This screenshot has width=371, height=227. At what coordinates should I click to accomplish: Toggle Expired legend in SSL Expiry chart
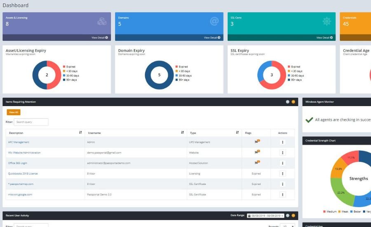pos(294,66)
